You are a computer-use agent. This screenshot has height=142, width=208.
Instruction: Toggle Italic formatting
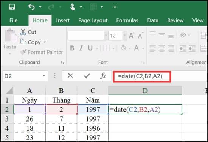point(81,48)
